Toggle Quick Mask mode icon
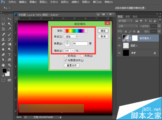This screenshot has height=120, width=162. 3,80
